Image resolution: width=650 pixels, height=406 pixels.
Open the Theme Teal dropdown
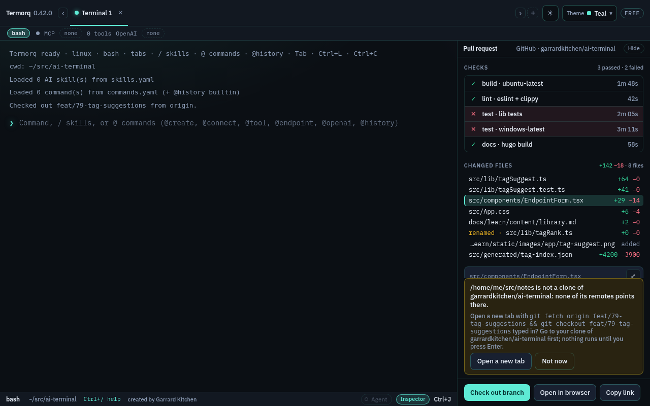tap(589, 13)
